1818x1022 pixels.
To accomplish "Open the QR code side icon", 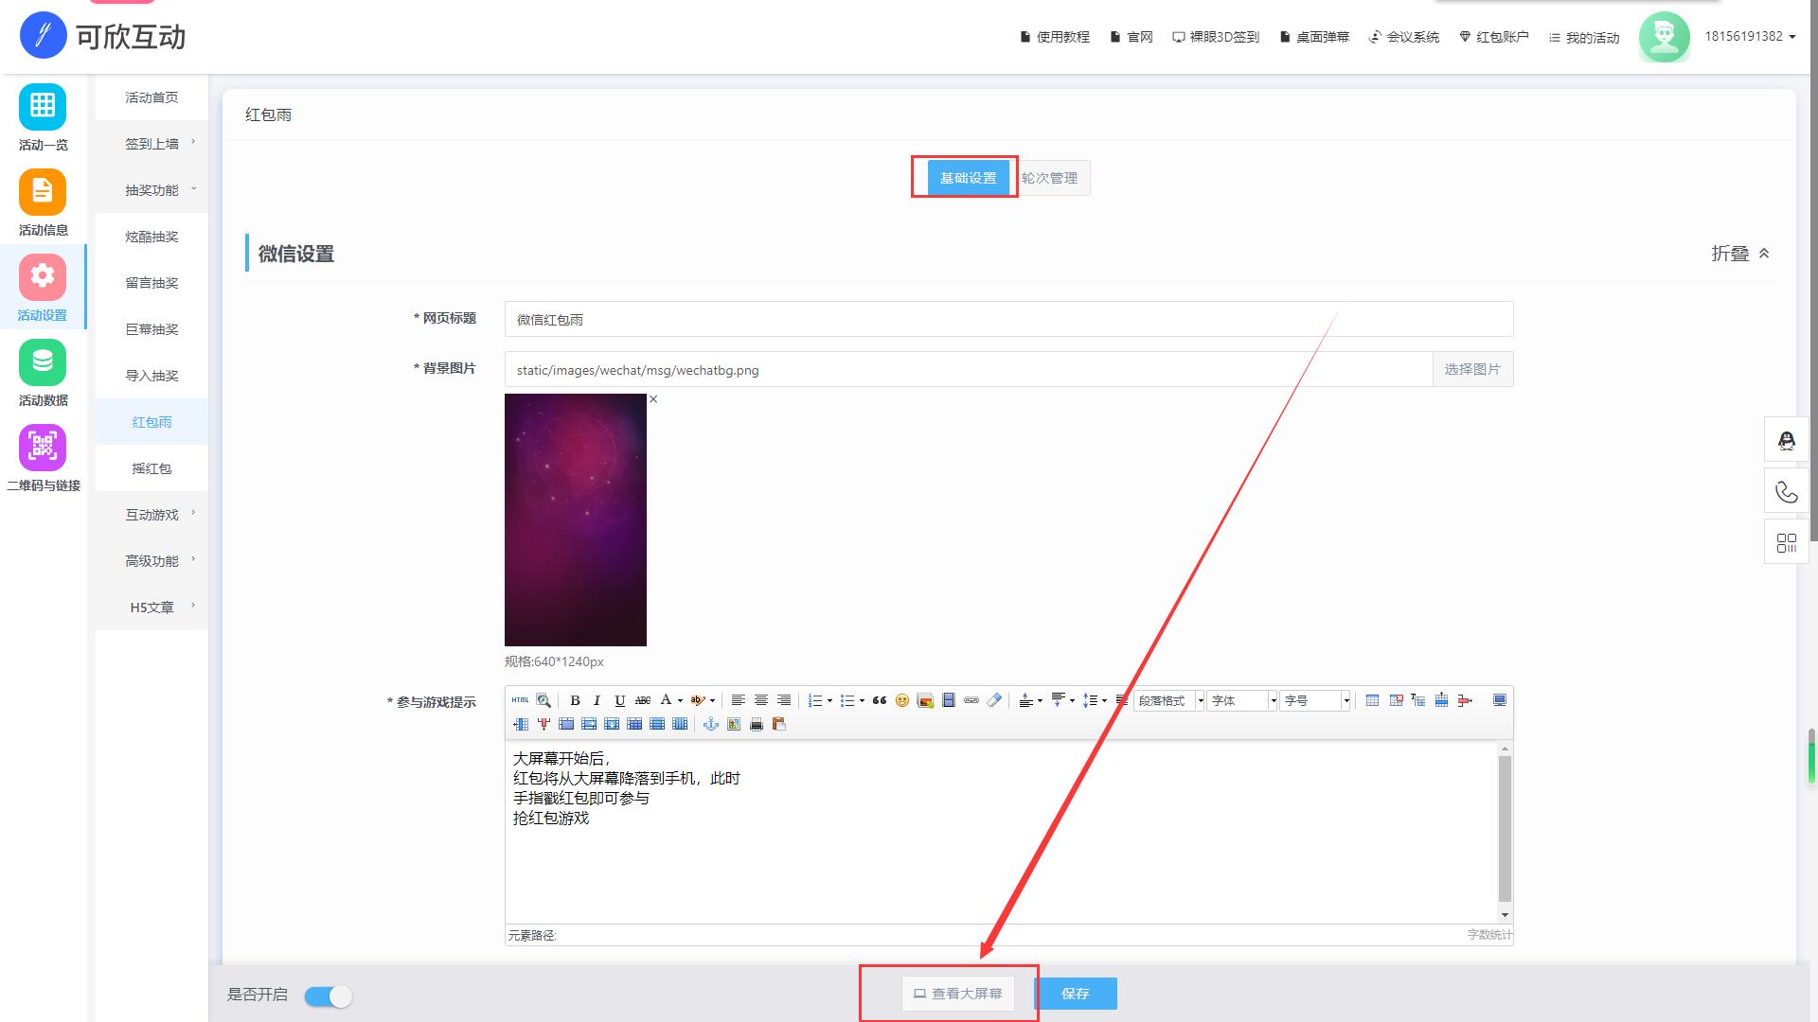I will tap(1787, 543).
